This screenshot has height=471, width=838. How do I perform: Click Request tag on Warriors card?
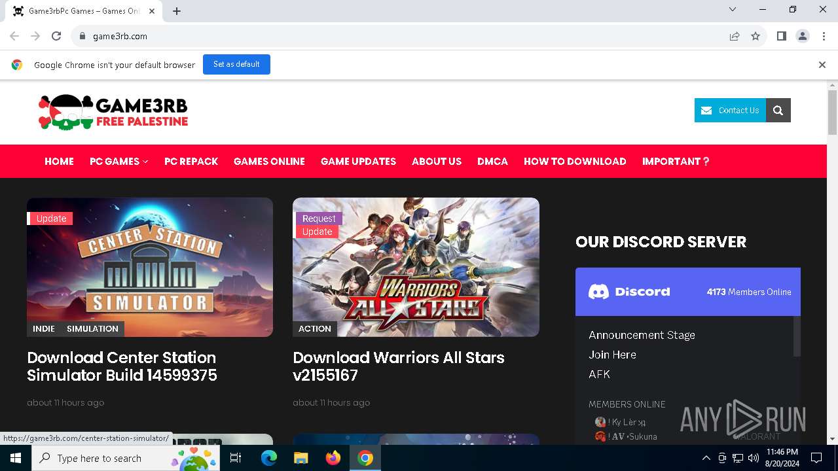pyautogui.click(x=318, y=218)
